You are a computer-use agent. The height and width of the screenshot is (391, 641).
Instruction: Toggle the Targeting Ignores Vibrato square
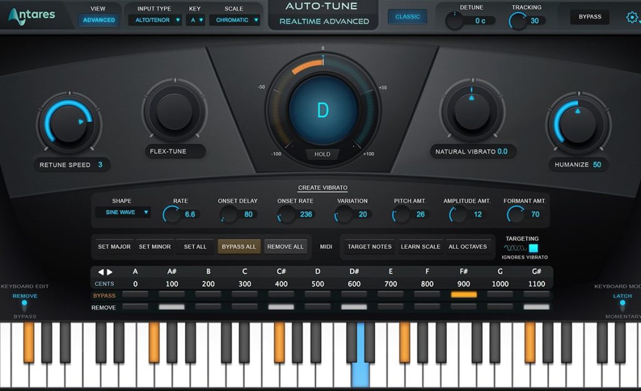point(533,248)
